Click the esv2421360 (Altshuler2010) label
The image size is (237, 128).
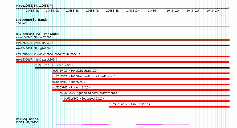[x=129, y=104]
